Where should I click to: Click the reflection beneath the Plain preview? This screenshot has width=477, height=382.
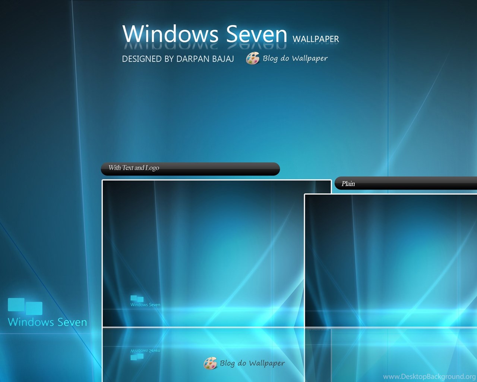pyautogui.click(x=391, y=354)
